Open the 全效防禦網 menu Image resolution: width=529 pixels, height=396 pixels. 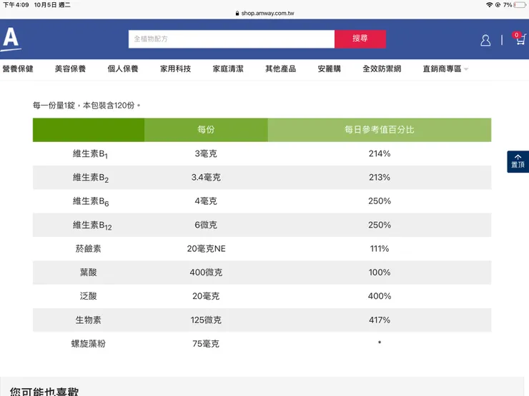(382, 68)
